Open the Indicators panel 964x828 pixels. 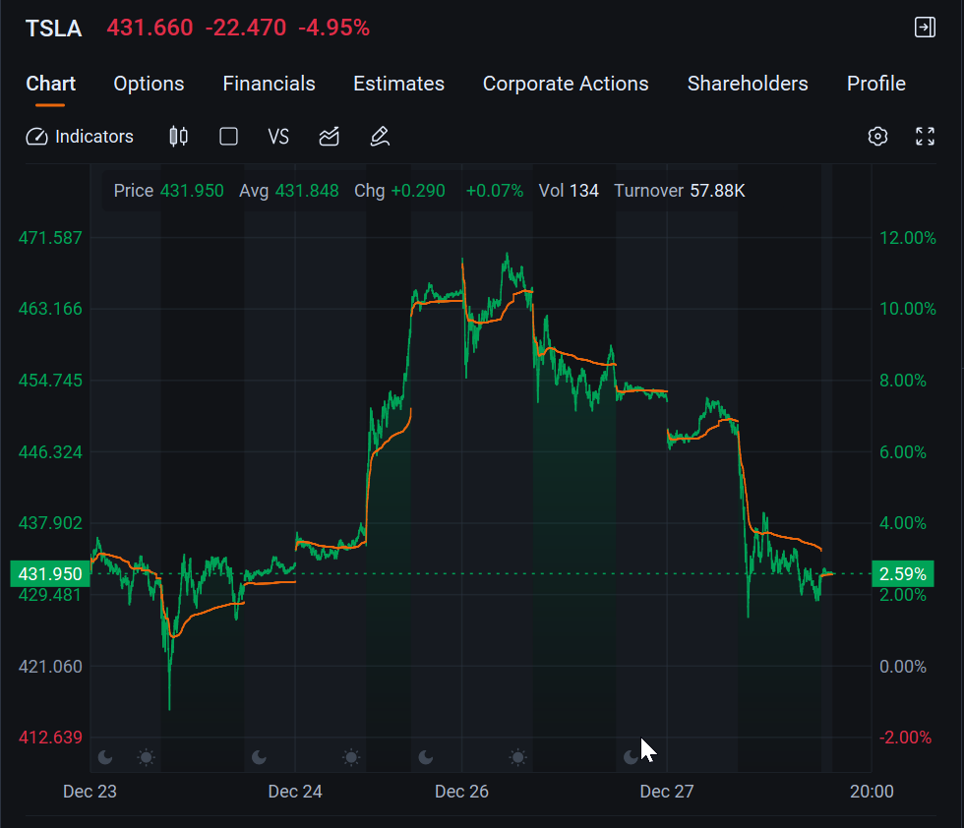pos(80,137)
